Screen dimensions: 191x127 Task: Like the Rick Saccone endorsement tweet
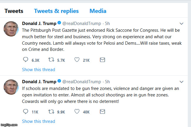point(77,60)
